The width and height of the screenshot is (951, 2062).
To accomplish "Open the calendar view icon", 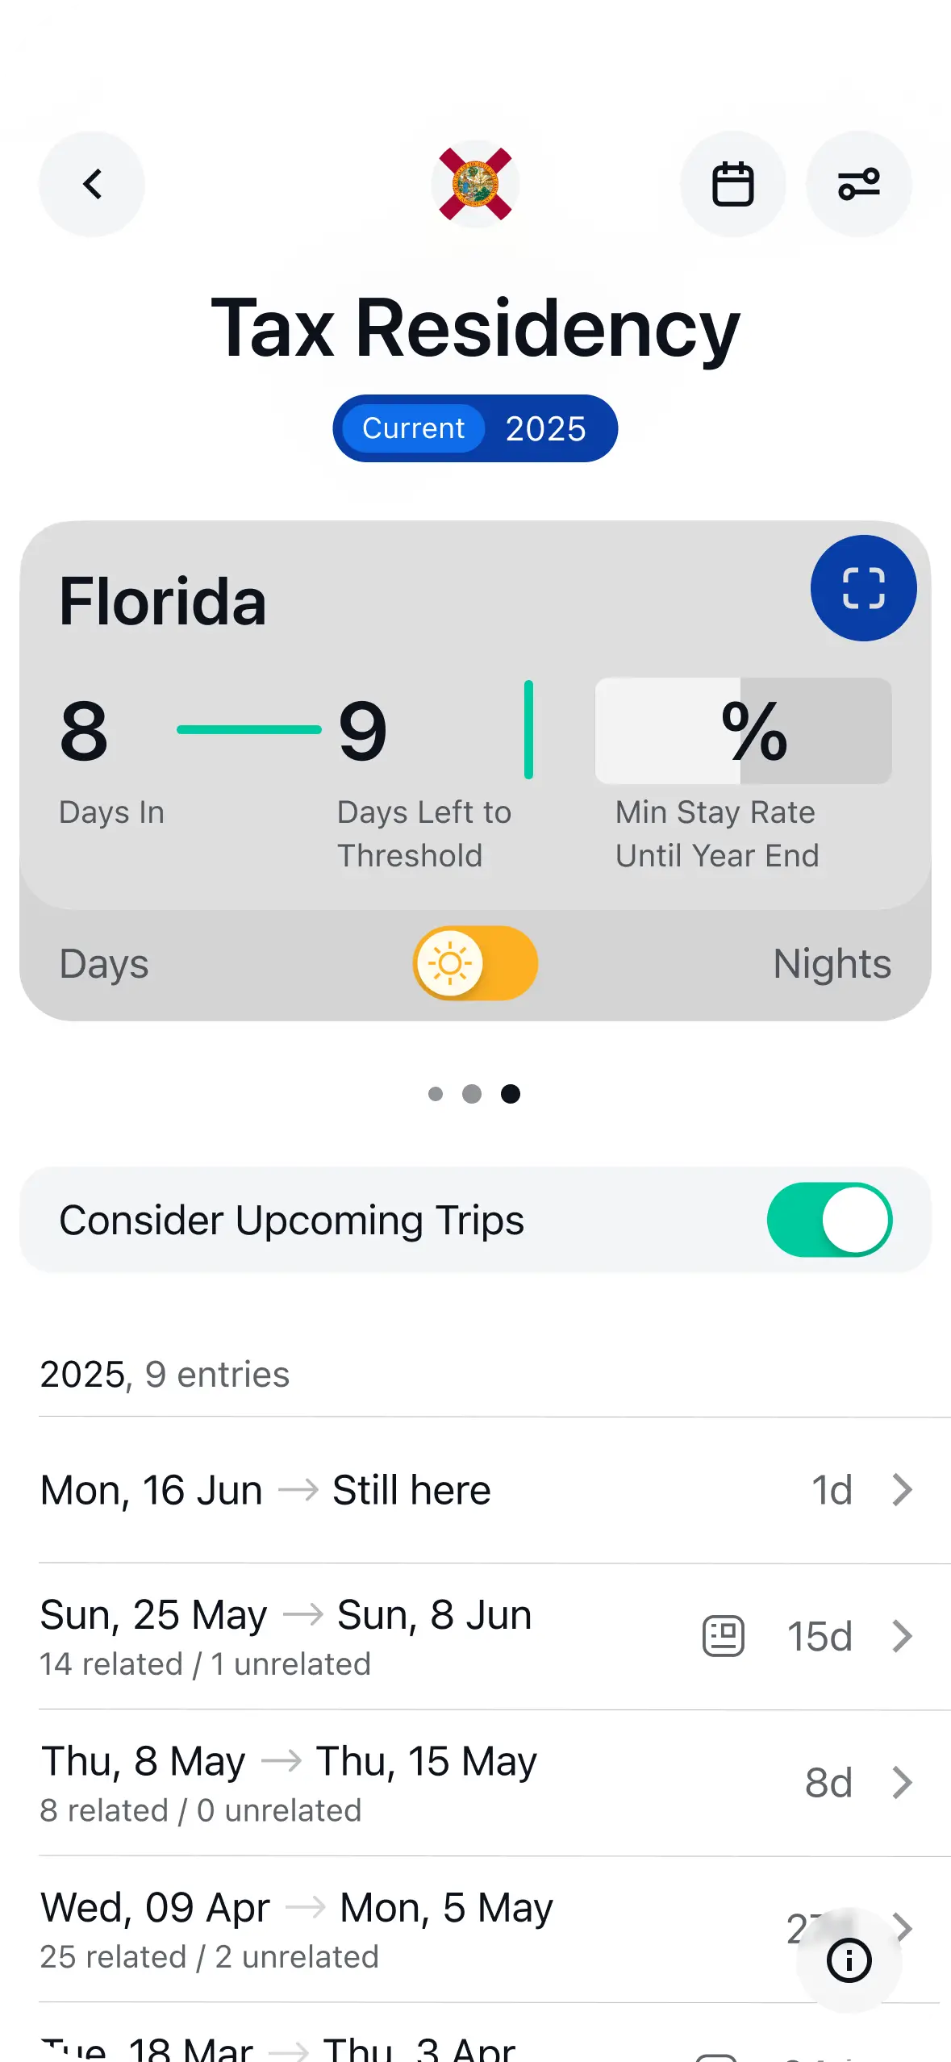I will point(732,184).
